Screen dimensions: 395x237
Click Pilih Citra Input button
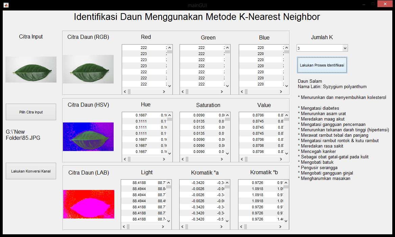[x=31, y=112]
